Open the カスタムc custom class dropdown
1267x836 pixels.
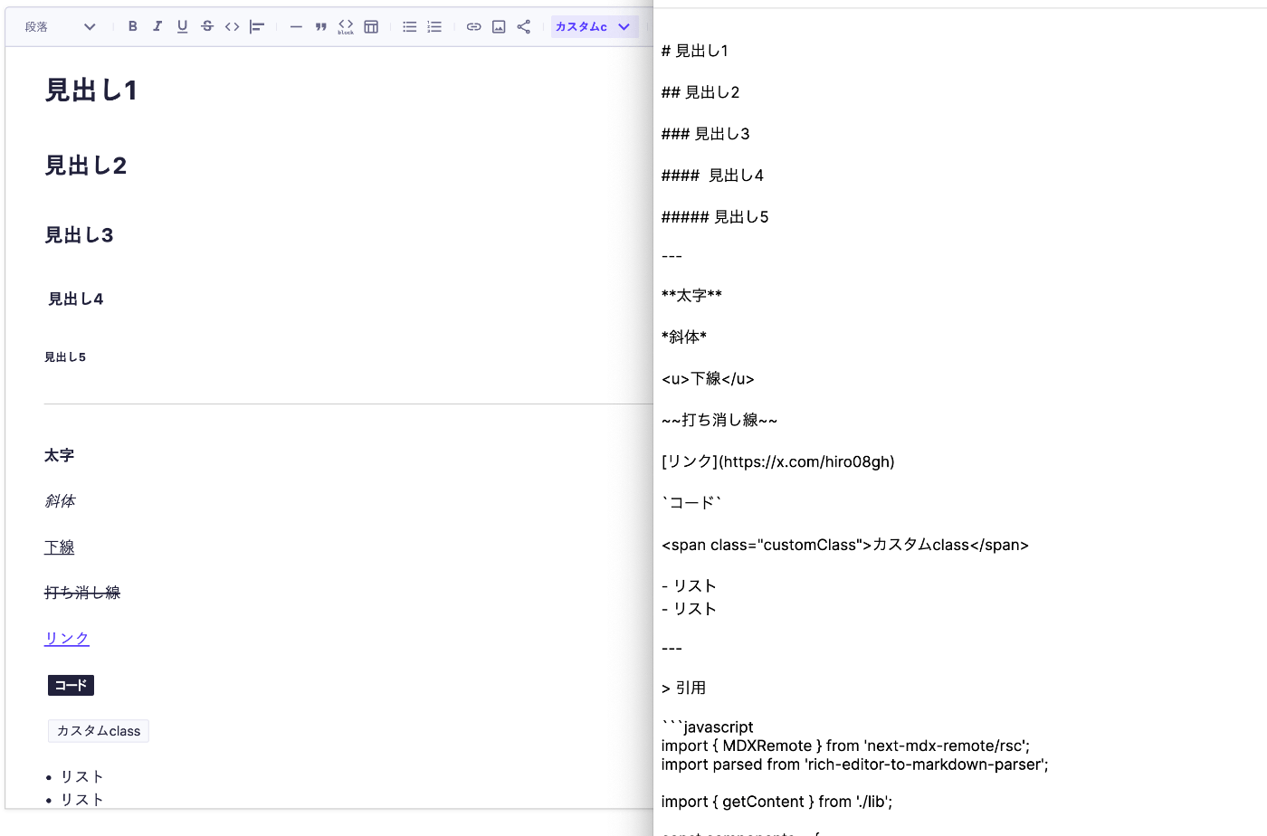click(594, 26)
